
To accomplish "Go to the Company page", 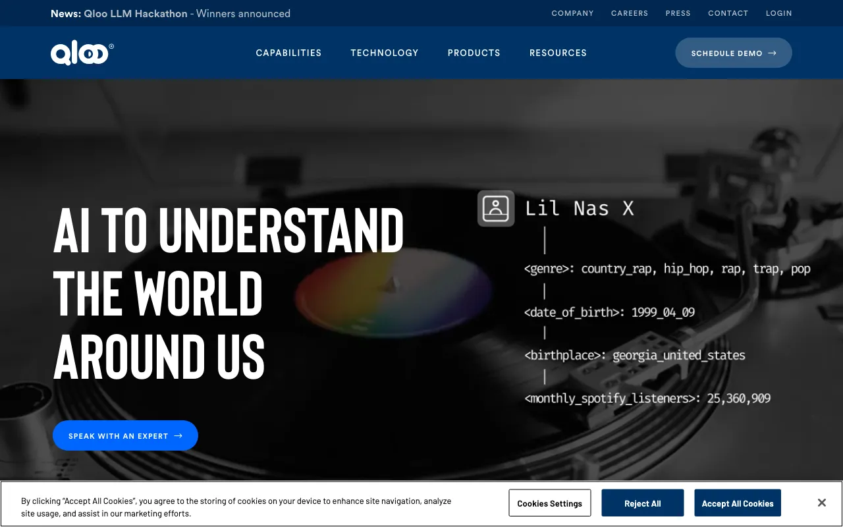I will (572, 13).
